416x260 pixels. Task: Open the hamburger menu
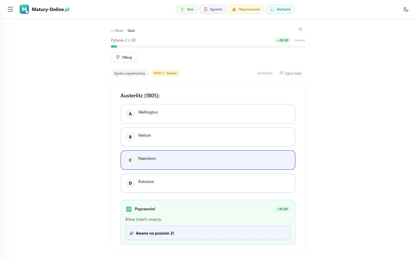(10, 9)
